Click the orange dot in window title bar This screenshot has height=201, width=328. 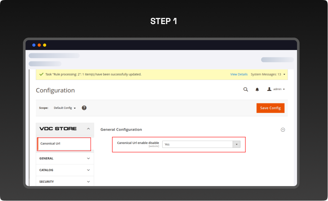click(x=39, y=45)
